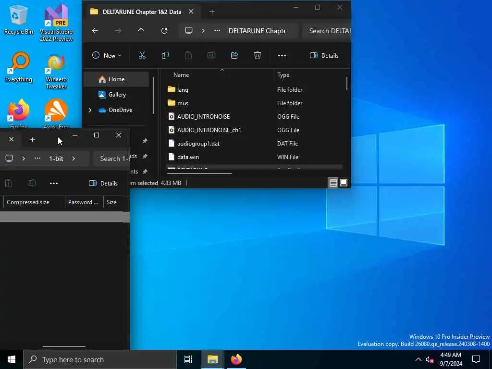Launch Visual Studio 2022 Preview shortcut

(x=56, y=23)
